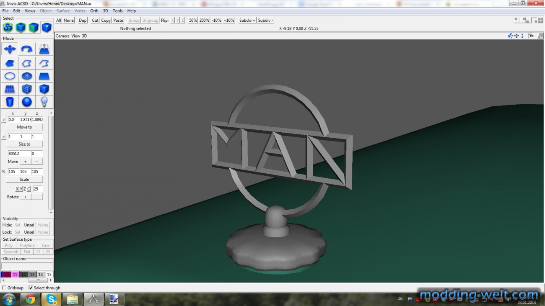Toggle the X rotation axis button
This screenshot has height=306, width=545.
point(17,189)
